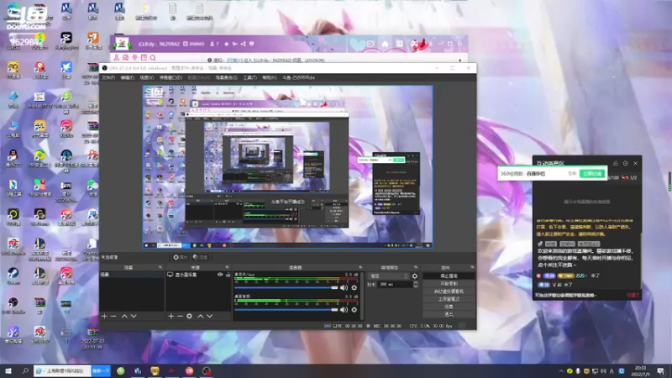Open source properties gear in Sources panel

pos(190,316)
